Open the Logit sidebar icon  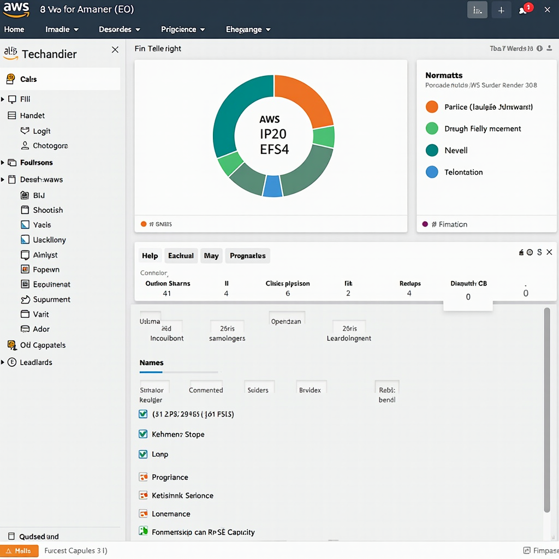click(25, 131)
